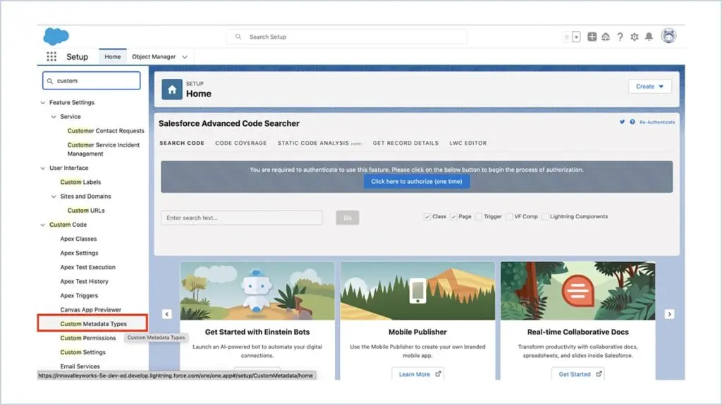
Task: Toggle the Class checkbox
Action: pos(427,217)
